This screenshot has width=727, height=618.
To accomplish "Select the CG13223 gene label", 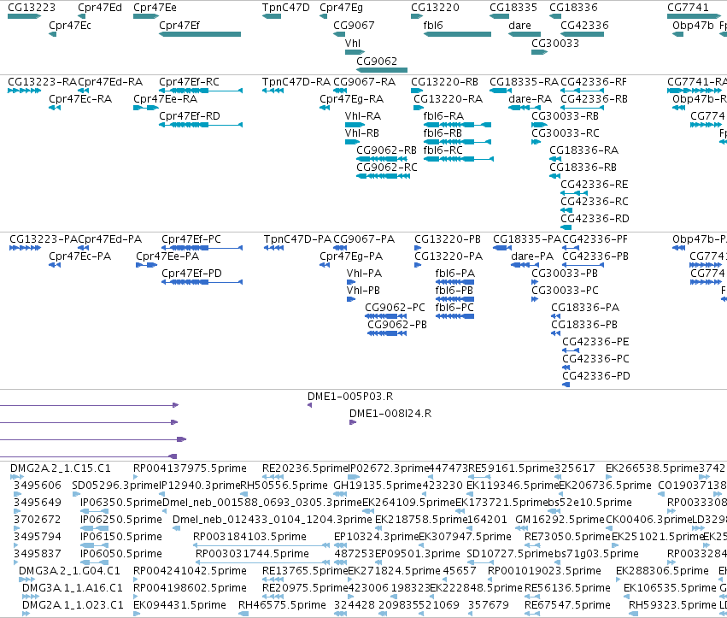I will click(32, 8).
